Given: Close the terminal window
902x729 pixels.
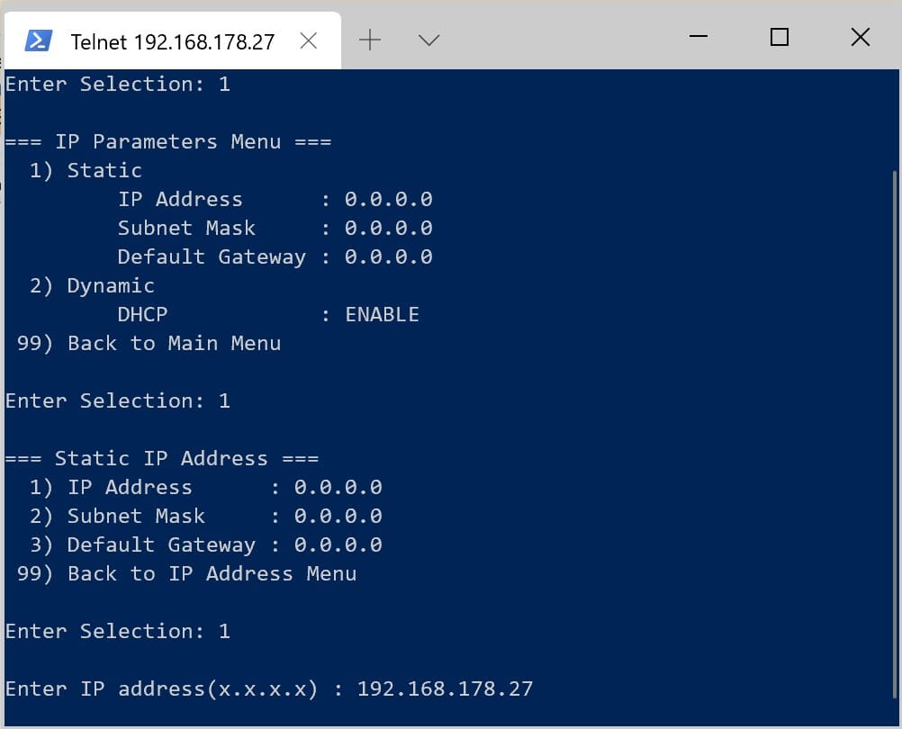Looking at the screenshot, I should pos(861,37).
